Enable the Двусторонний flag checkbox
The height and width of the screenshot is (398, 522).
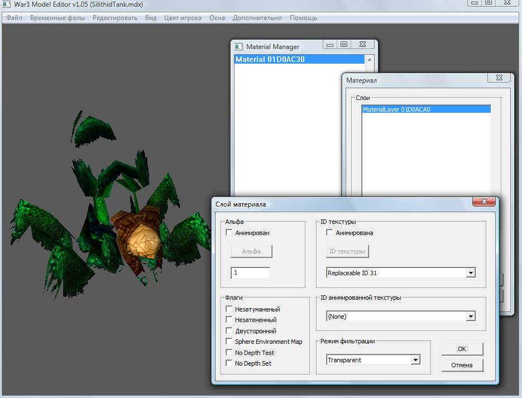tap(229, 331)
